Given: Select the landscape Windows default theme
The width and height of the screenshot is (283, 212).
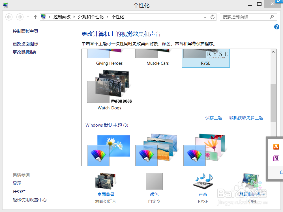Looking at the screenshot, I should point(157,150).
